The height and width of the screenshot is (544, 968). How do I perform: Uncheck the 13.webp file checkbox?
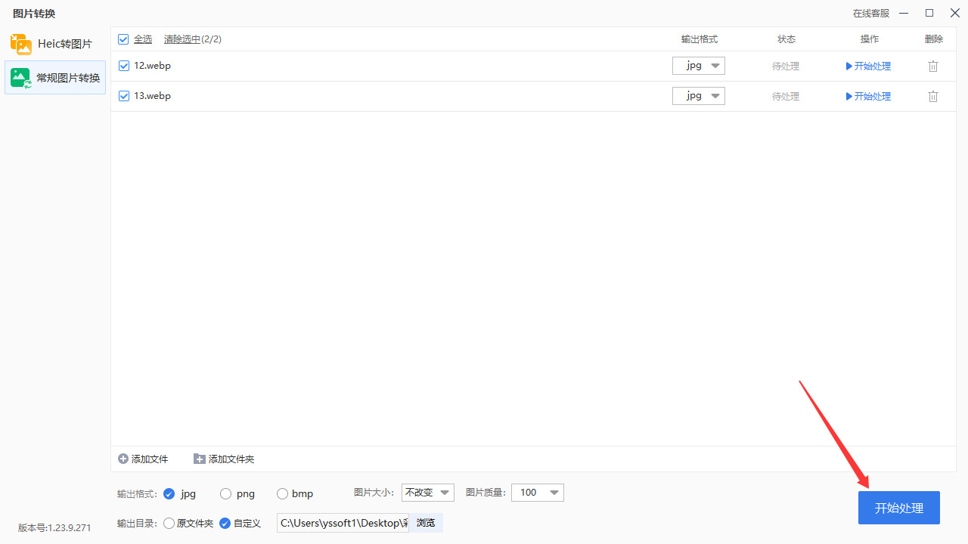(x=124, y=96)
